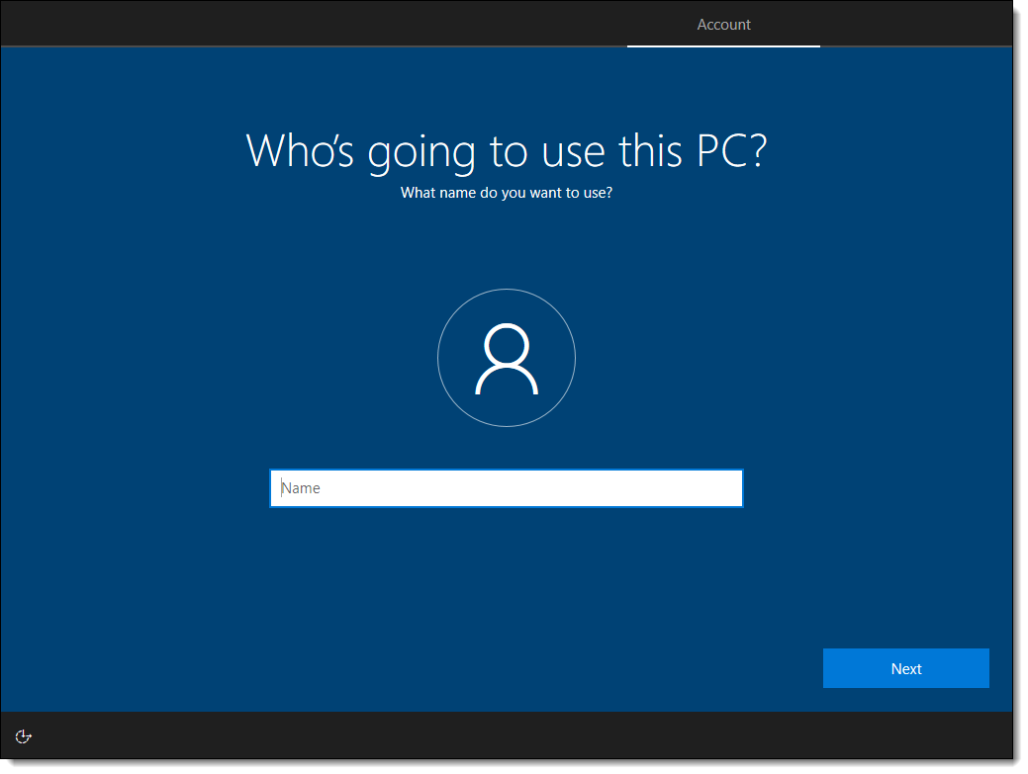This screenshot has height=774, width=1028.
Task: Click the dark top bar left of Account
Action: point(297,24)
